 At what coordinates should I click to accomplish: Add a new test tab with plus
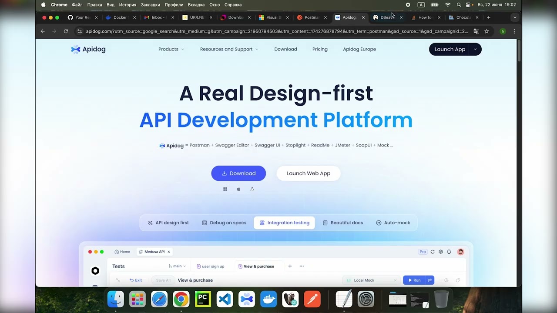coord(290,266)
